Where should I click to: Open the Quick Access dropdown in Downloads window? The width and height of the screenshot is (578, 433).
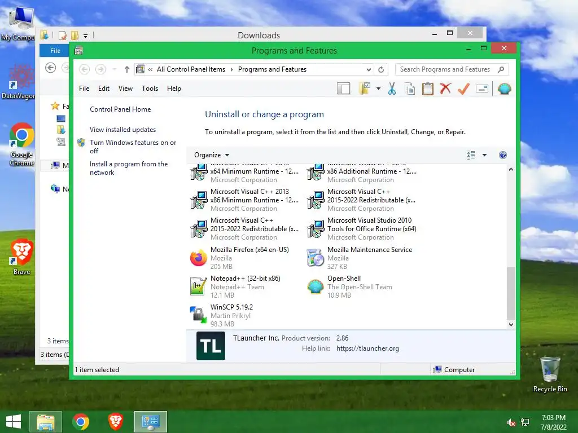[x=86, y=36]
